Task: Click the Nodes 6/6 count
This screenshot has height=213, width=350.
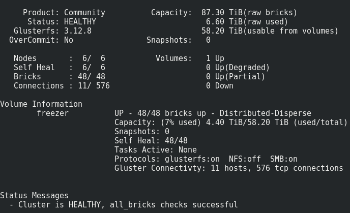Action: pyautogui.click(x=94, y=58)
